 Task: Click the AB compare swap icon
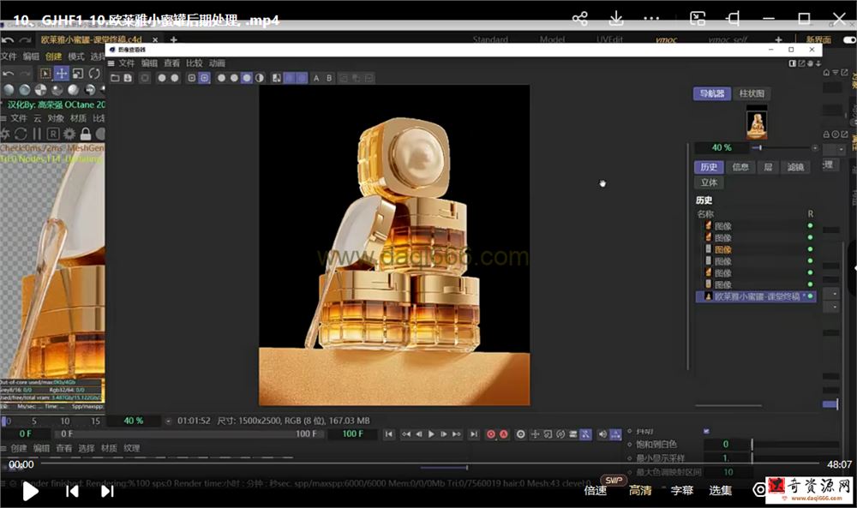[x=277, y=78]
